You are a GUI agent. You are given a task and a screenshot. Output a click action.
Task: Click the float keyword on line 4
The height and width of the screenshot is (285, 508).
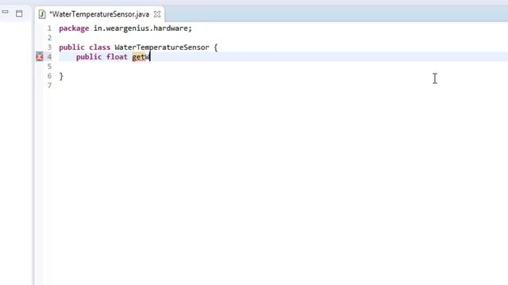[117, 57]
